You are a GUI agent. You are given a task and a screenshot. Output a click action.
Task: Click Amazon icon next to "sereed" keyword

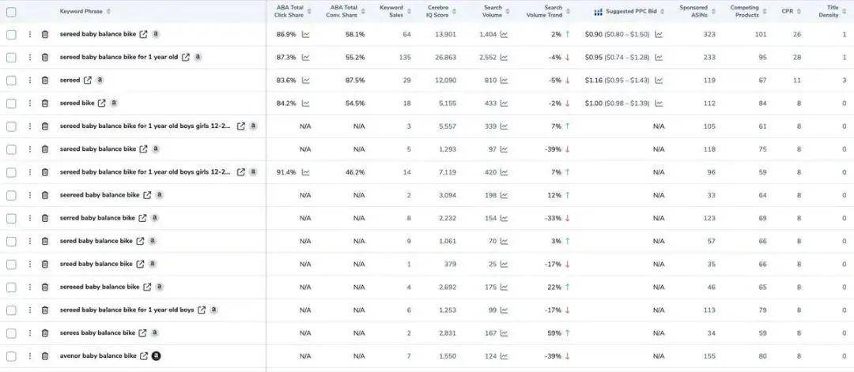pos(100,81)
